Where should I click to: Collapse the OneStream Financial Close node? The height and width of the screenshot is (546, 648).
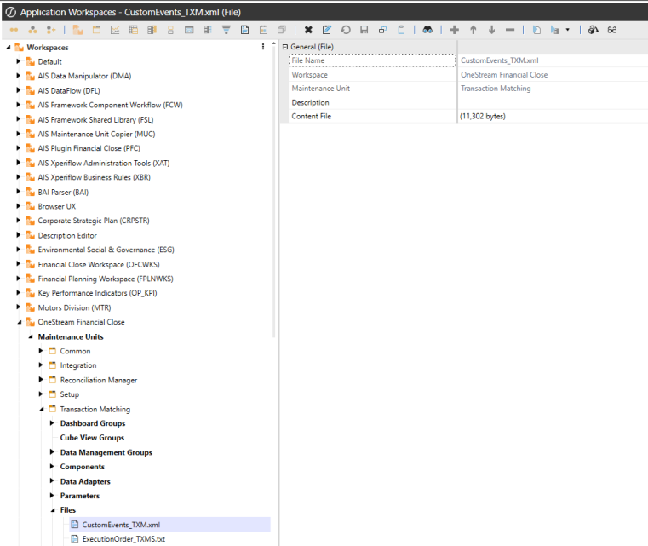19,322
